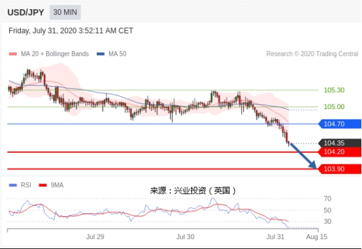Viewport: 362px width, 249px height.
Task: Click the 105.00 level label
Action: coord(334,107)
